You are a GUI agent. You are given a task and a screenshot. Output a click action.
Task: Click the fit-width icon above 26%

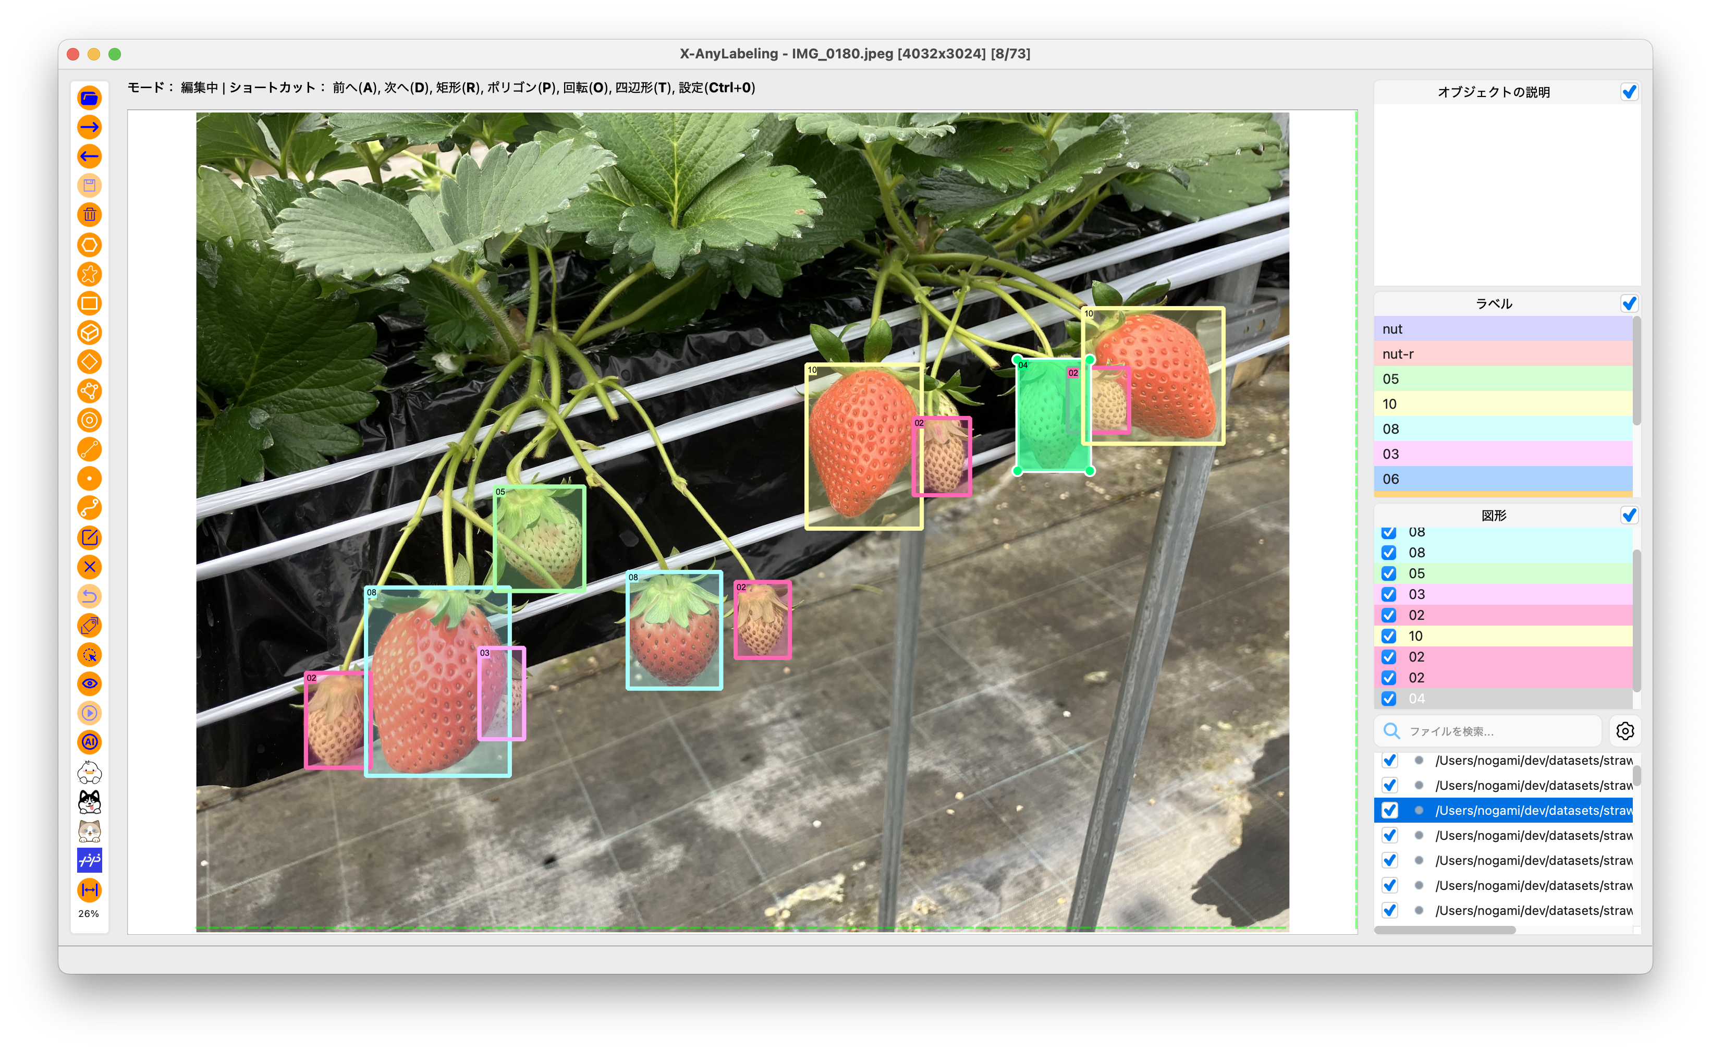[90, 890]
